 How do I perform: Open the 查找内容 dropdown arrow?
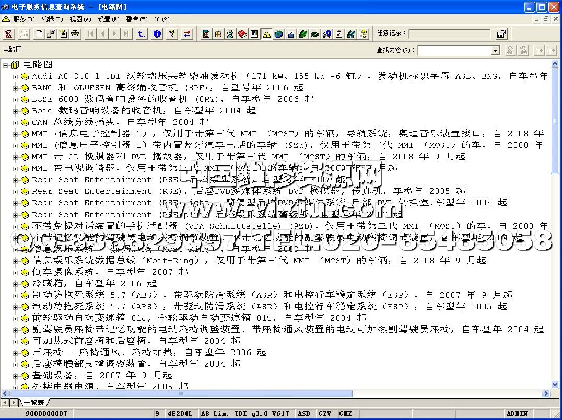coord(495,50)
